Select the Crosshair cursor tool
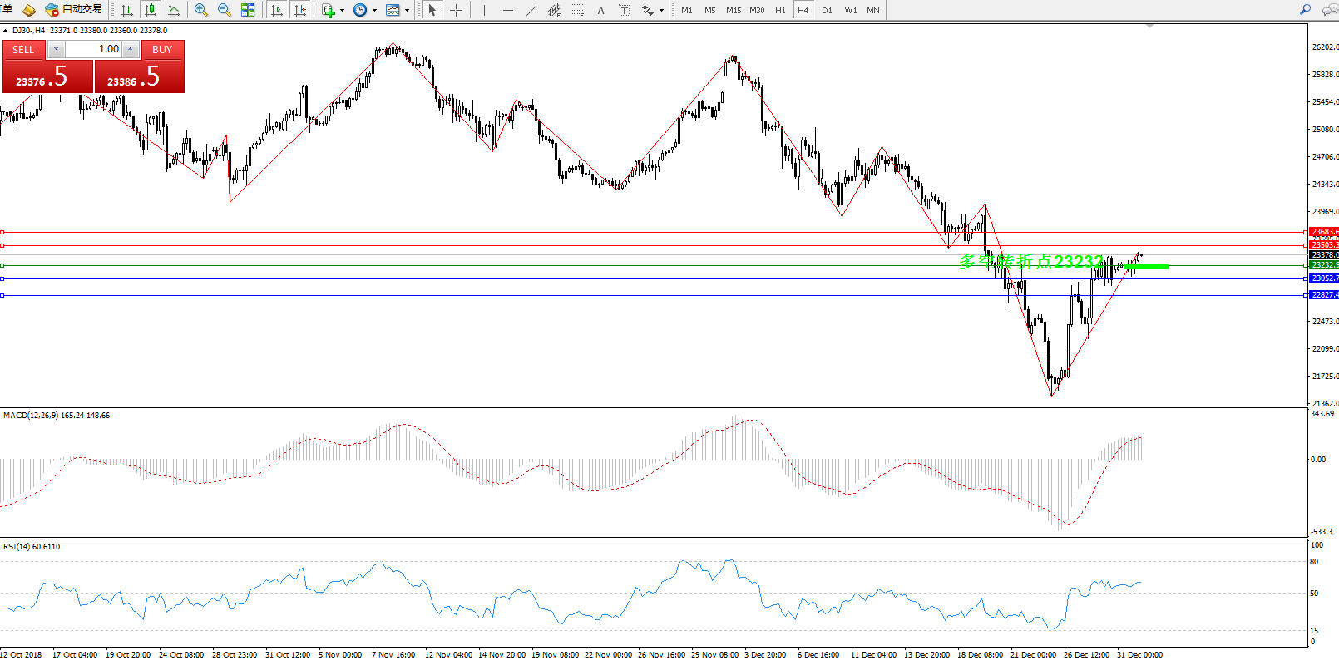The height and width of the screenshot is (660, 1339). 456,10
